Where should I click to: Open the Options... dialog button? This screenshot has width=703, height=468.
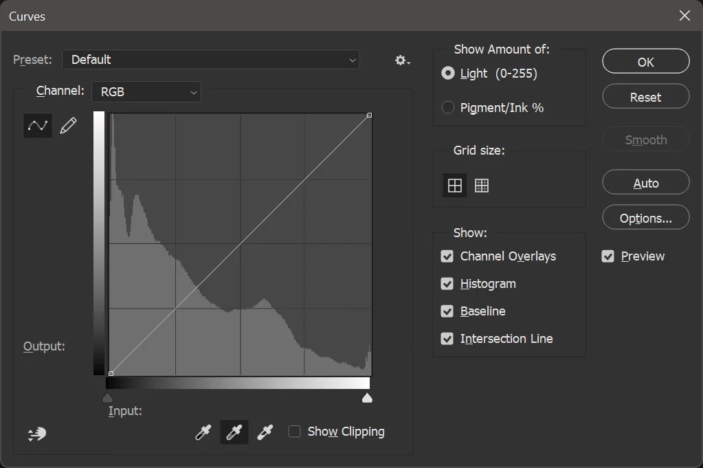pyautogui.click(x=645, y=219)
